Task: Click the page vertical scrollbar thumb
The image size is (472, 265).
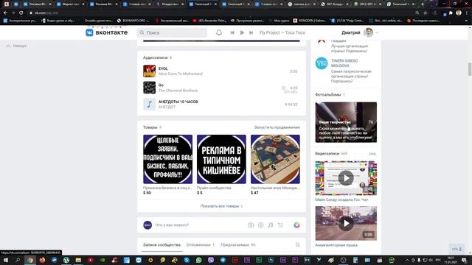Action: (470, 69)
